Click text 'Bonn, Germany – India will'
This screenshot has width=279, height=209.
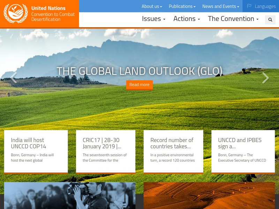click(x=32, y=155)
